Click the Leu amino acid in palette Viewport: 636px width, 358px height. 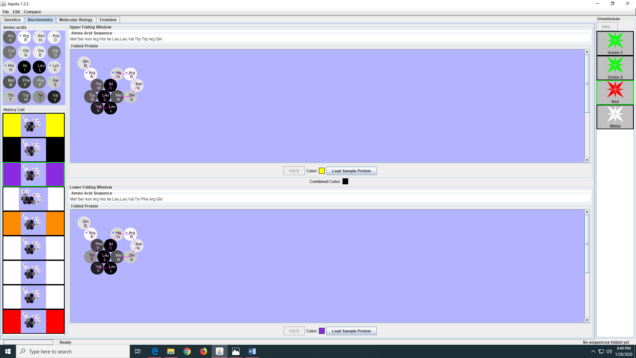40,67
